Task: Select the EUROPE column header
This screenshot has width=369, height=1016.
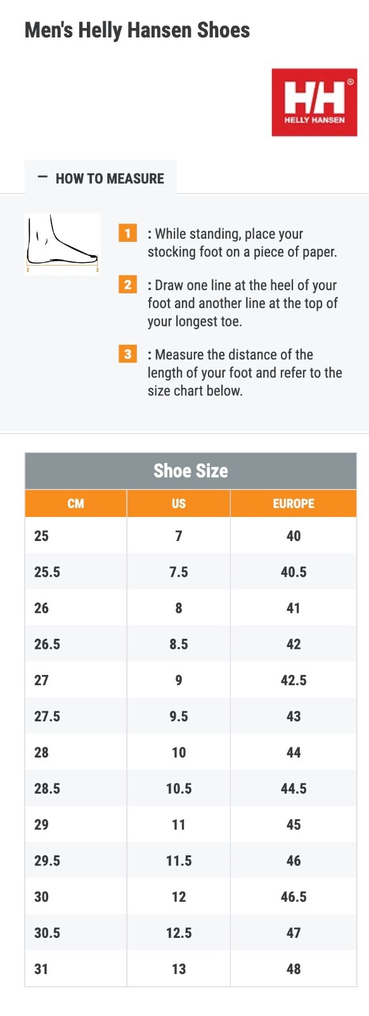Action: click(x=294, y=504)
